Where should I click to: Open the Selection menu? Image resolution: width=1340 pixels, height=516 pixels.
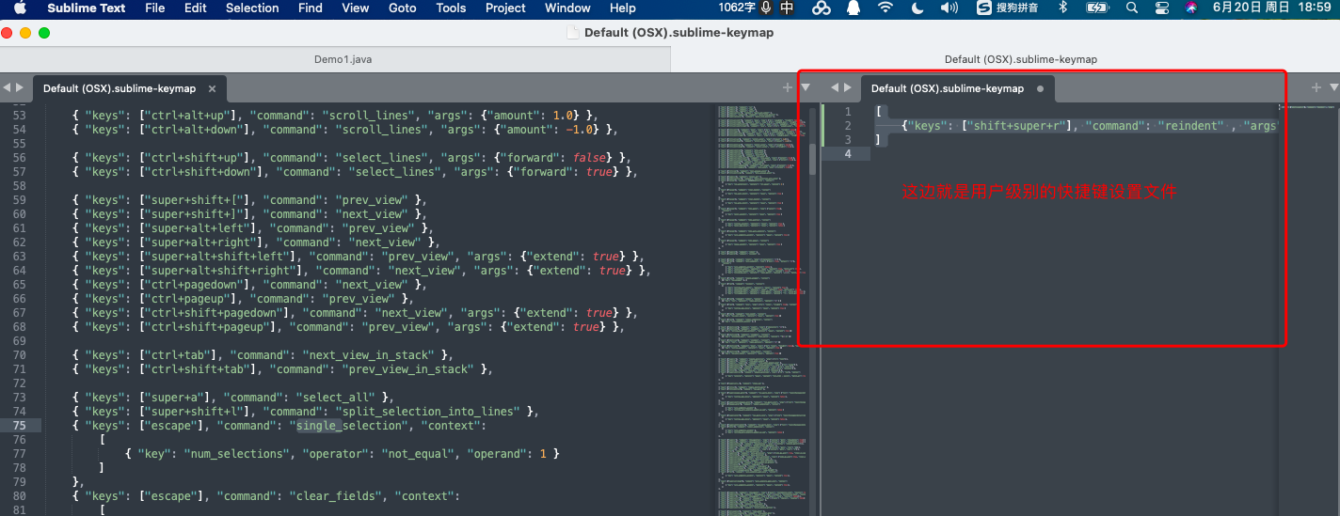click(x=252, y=8)
